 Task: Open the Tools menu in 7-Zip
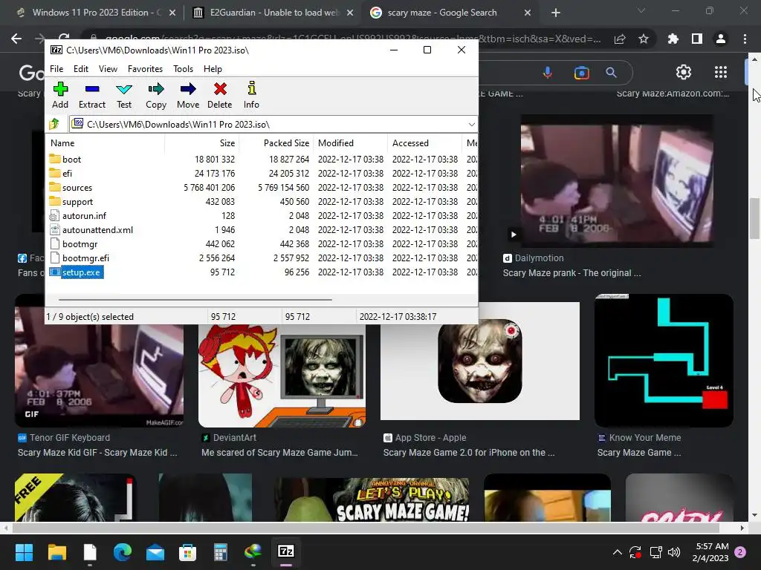tap(183, 69)
